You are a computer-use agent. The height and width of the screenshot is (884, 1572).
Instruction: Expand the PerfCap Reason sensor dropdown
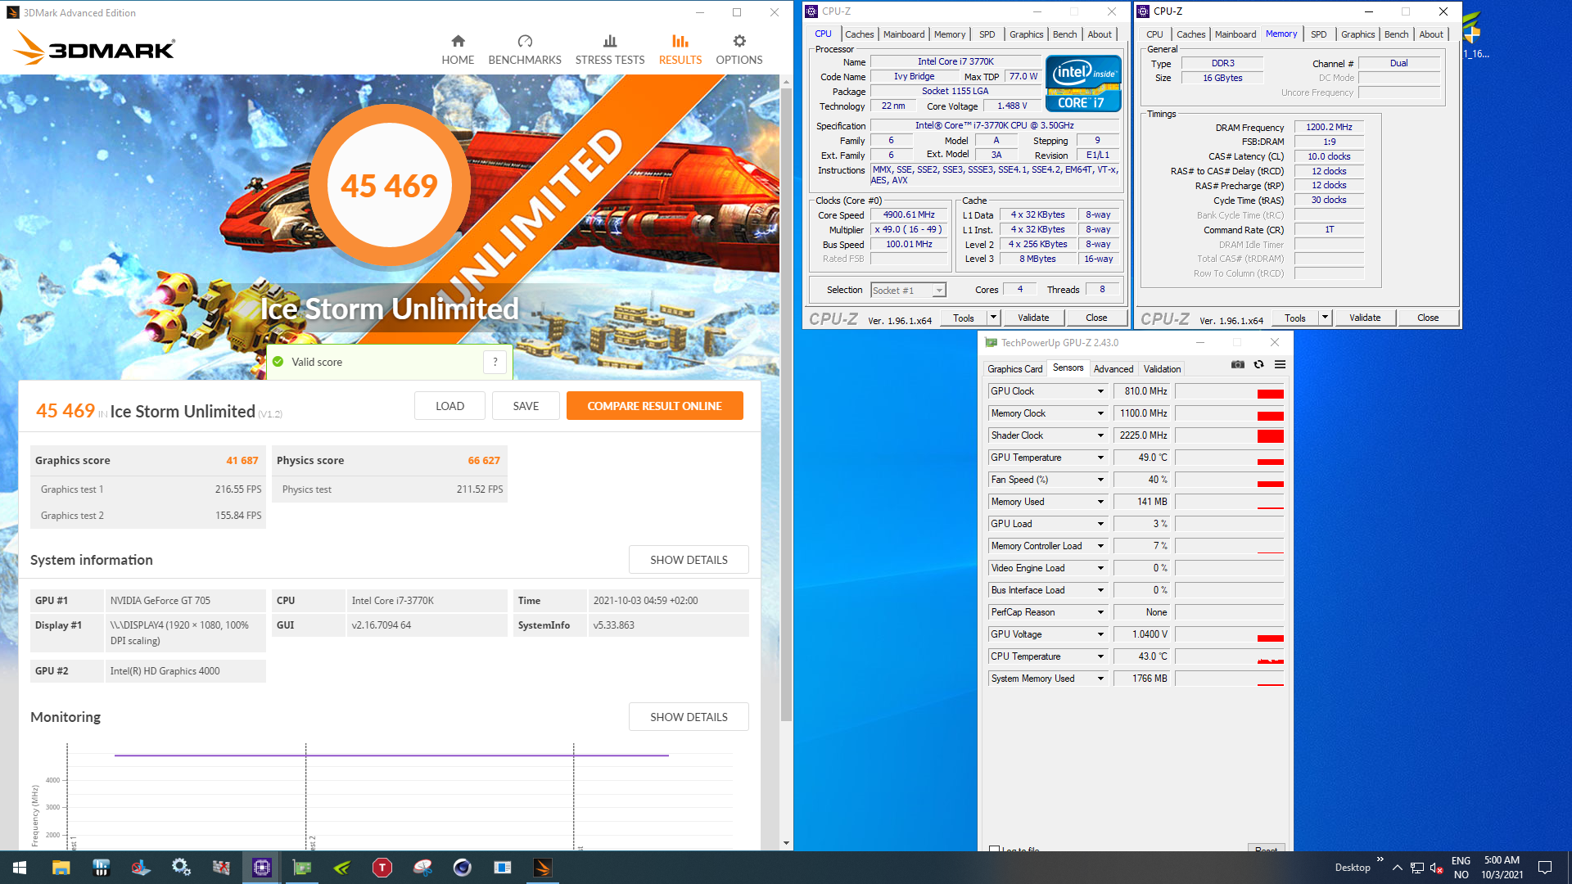pyautogui.click(x=1100, y=612)
